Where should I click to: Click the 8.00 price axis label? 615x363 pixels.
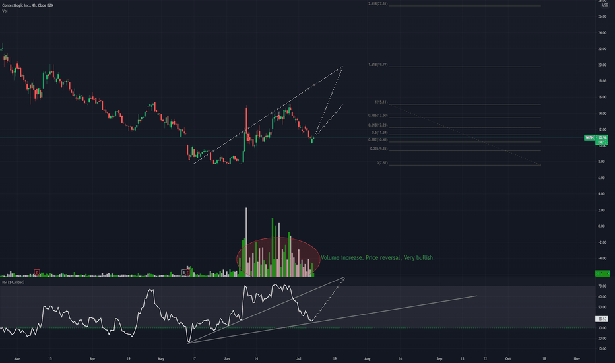tap(602, 162)
